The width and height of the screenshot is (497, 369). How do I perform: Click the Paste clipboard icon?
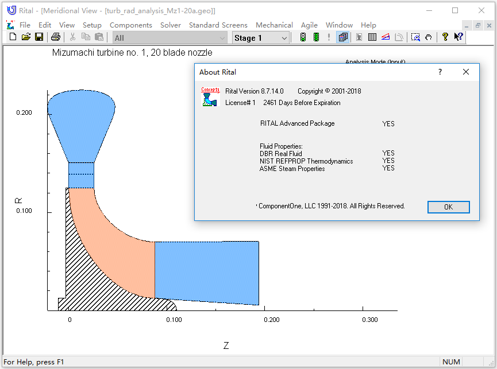[99, 37]
